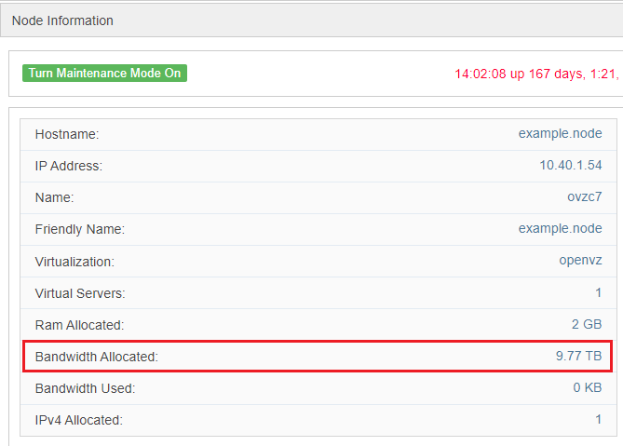This screenshot has height=446, width=623.
Task: Click the 9.77 TB bandwidth value
Action: (578, 356)
